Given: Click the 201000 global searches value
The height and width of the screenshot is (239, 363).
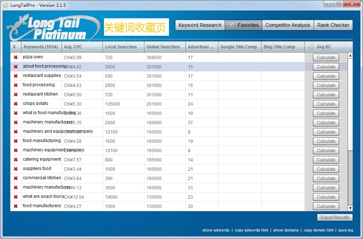Looking at the screenshot, I should pyautogui.click(x=154, y=104).
